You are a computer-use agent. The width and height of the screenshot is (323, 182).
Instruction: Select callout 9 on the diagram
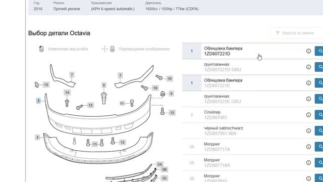pyautogui.click(x=171, y=94)
